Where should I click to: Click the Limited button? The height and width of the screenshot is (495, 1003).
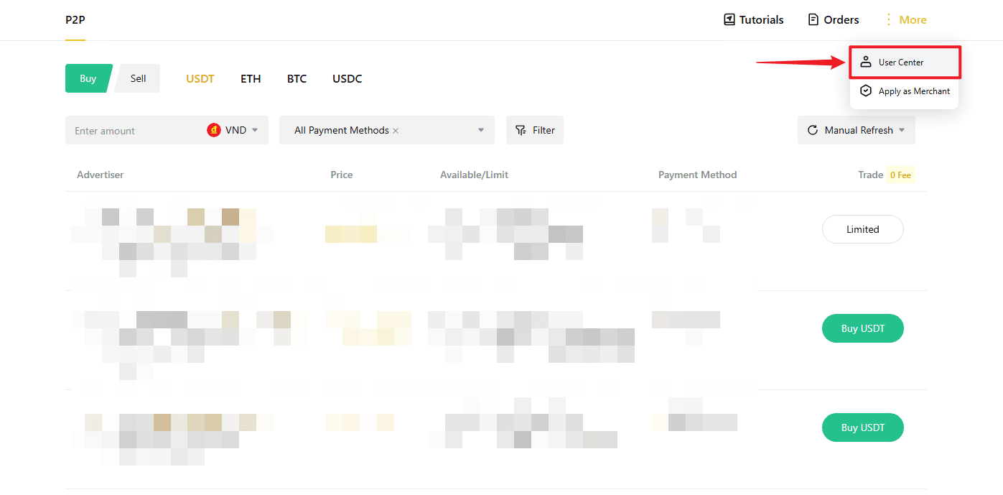862,229
